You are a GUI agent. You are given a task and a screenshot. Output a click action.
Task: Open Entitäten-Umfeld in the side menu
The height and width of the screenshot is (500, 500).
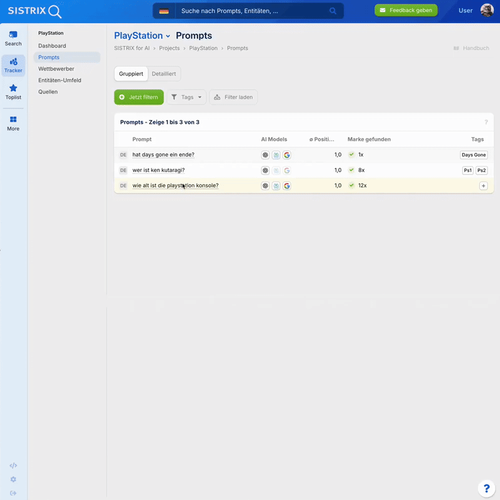click(x=59, y=80)
